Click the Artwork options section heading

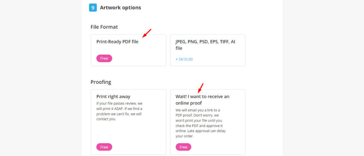click(120, 8)
